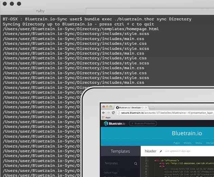214x177 pixels.
Task: Close the Bluetrain.io Developer browser tab
Action: pyautogui.click(x=146, y=107)
